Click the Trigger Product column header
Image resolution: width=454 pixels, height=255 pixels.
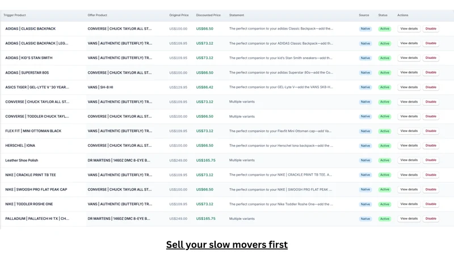click(15, 15)
